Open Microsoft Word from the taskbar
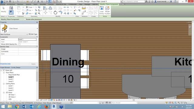 click(x=24, y=107)
